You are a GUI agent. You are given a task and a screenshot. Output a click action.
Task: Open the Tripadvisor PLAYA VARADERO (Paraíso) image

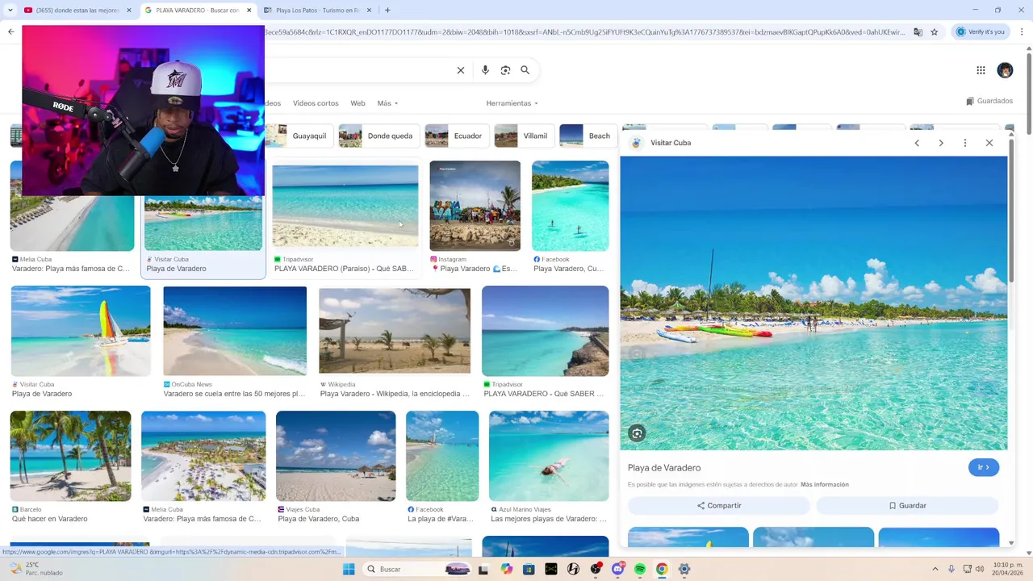point(345,206)
